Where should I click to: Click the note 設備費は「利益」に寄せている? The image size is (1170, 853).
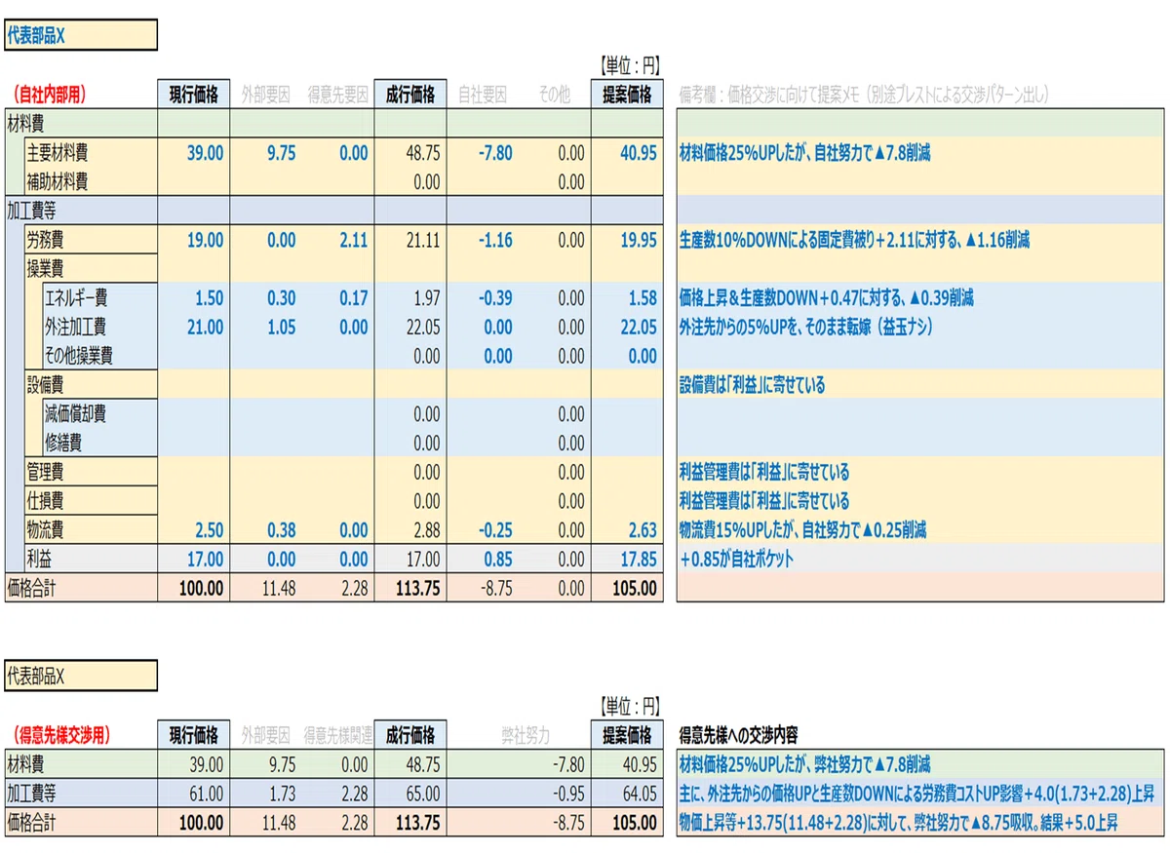point(752,385)
